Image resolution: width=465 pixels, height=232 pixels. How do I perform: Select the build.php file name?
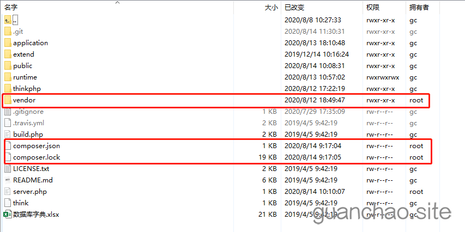28,135
